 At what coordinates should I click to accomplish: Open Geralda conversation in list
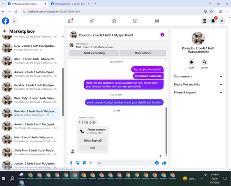click(x=30, y=87)
